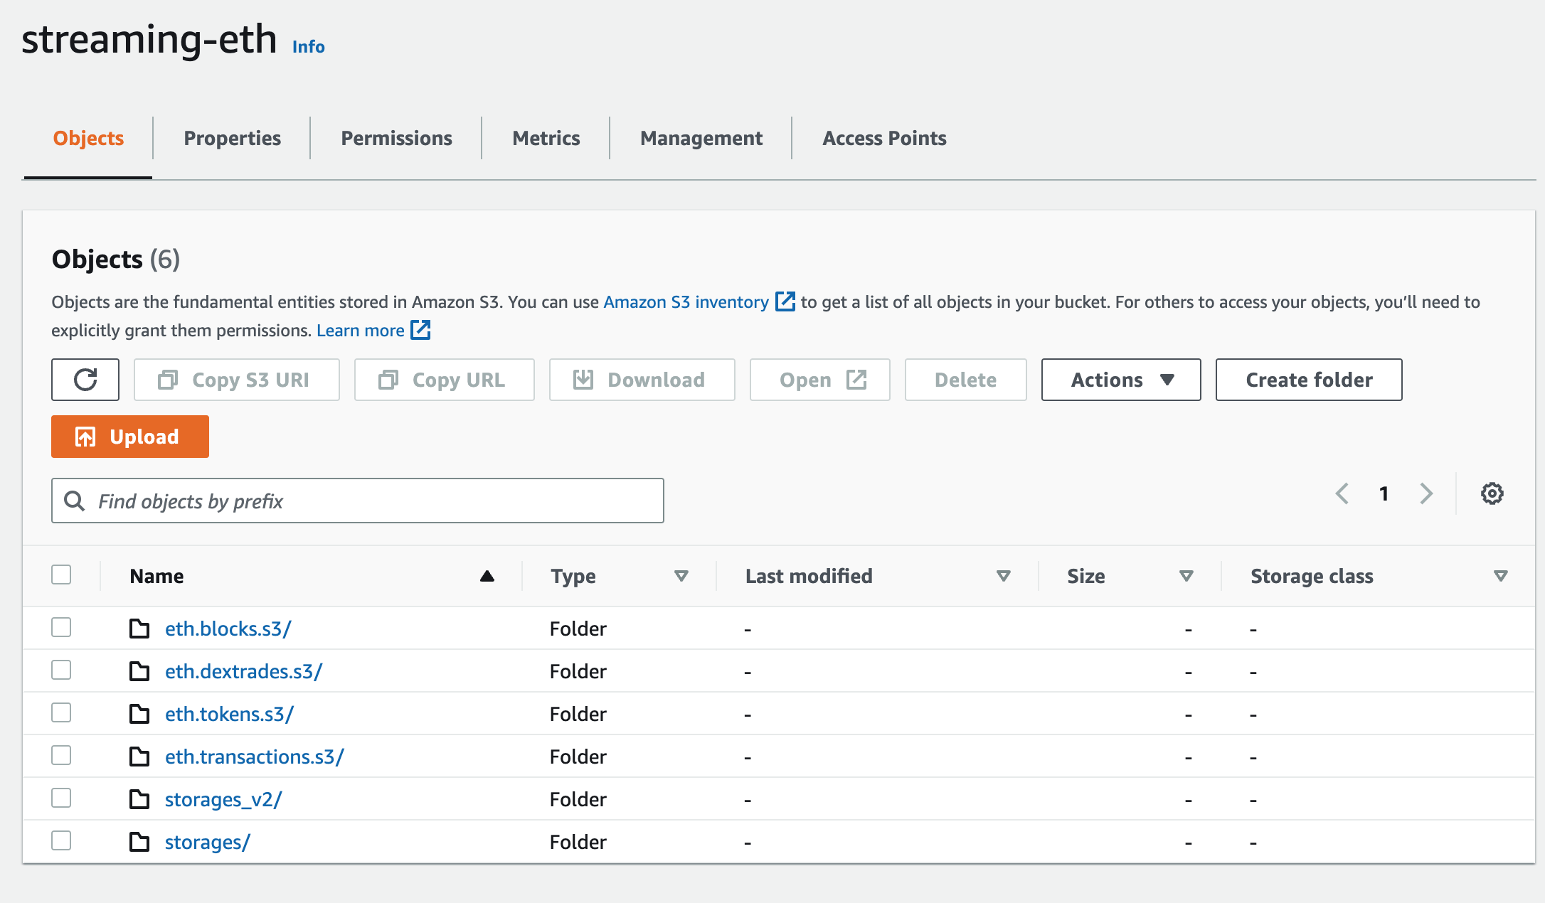This screenshot has height=903, width=1545.
Task: Click external link icon after Learn more
Action: (420, 330)
